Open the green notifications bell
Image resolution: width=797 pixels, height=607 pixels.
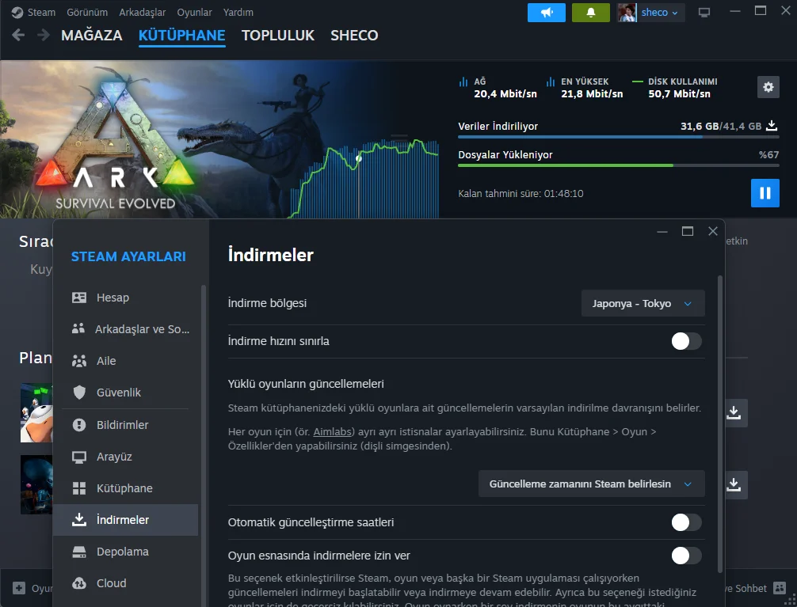click(591, 12)
